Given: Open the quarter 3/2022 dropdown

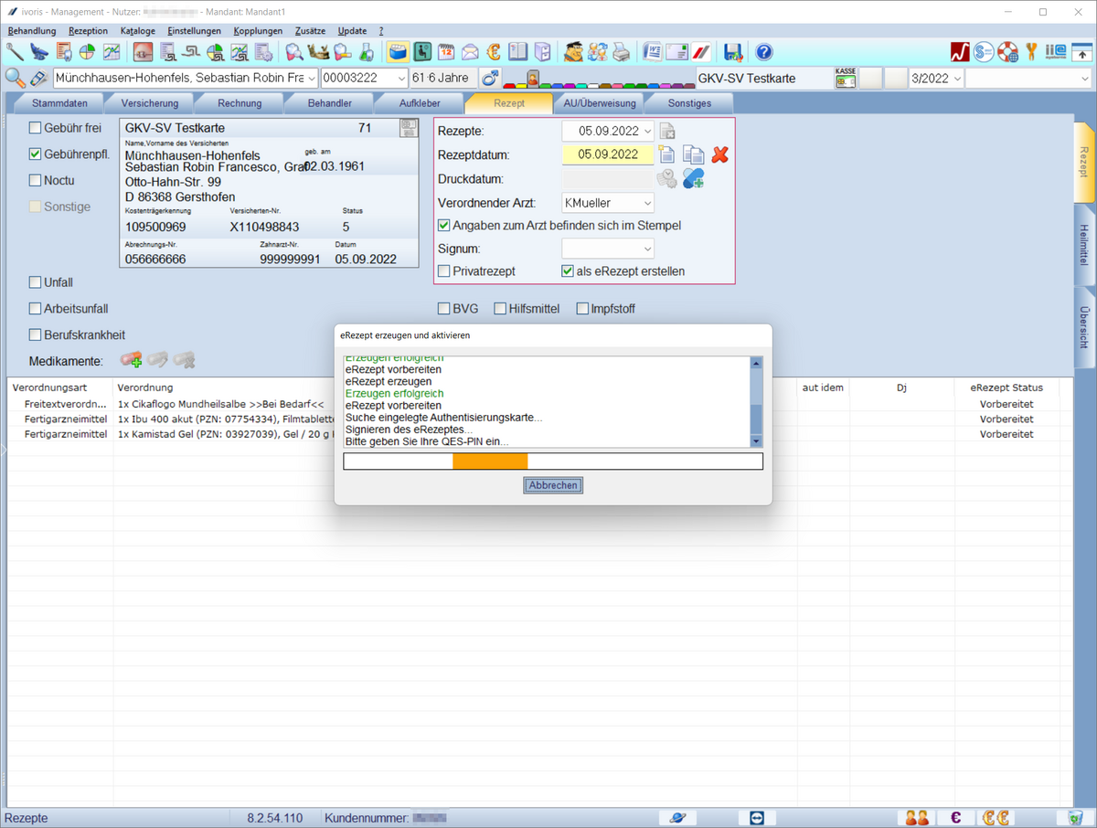Looking at the screenshot, I should (x=957, y=79).
